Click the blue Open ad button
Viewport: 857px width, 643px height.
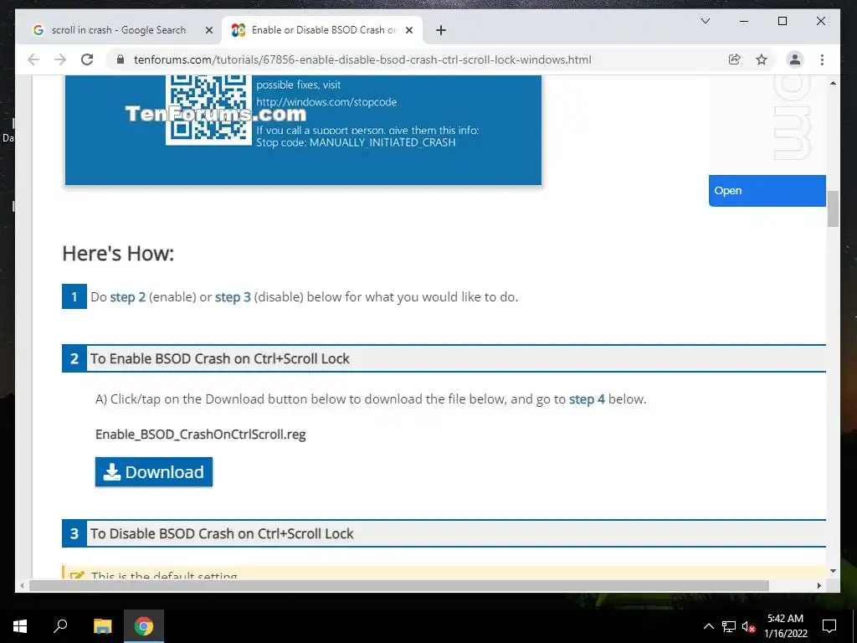click(767, 191)
